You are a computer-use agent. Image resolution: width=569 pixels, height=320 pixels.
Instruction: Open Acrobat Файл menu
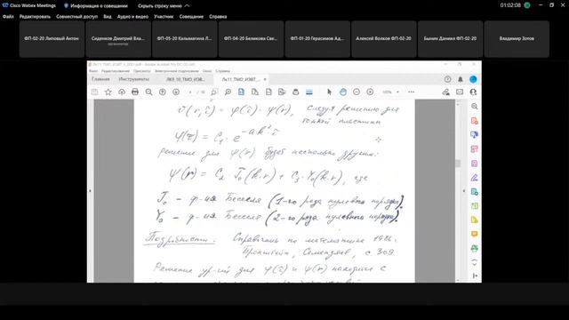pos(93,71)
